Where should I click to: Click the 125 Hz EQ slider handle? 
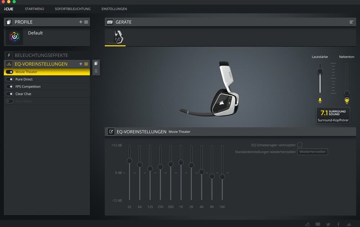click(x=150, y=168)
